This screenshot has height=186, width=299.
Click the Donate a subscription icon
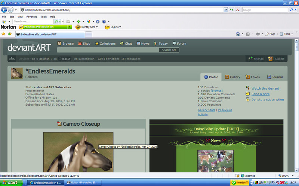(x=247, y=99)
